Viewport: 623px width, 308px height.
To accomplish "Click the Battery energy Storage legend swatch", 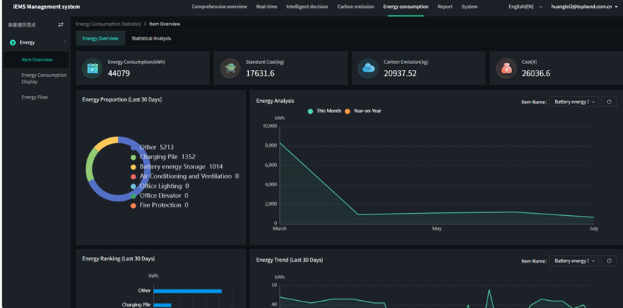I will 133,167.
